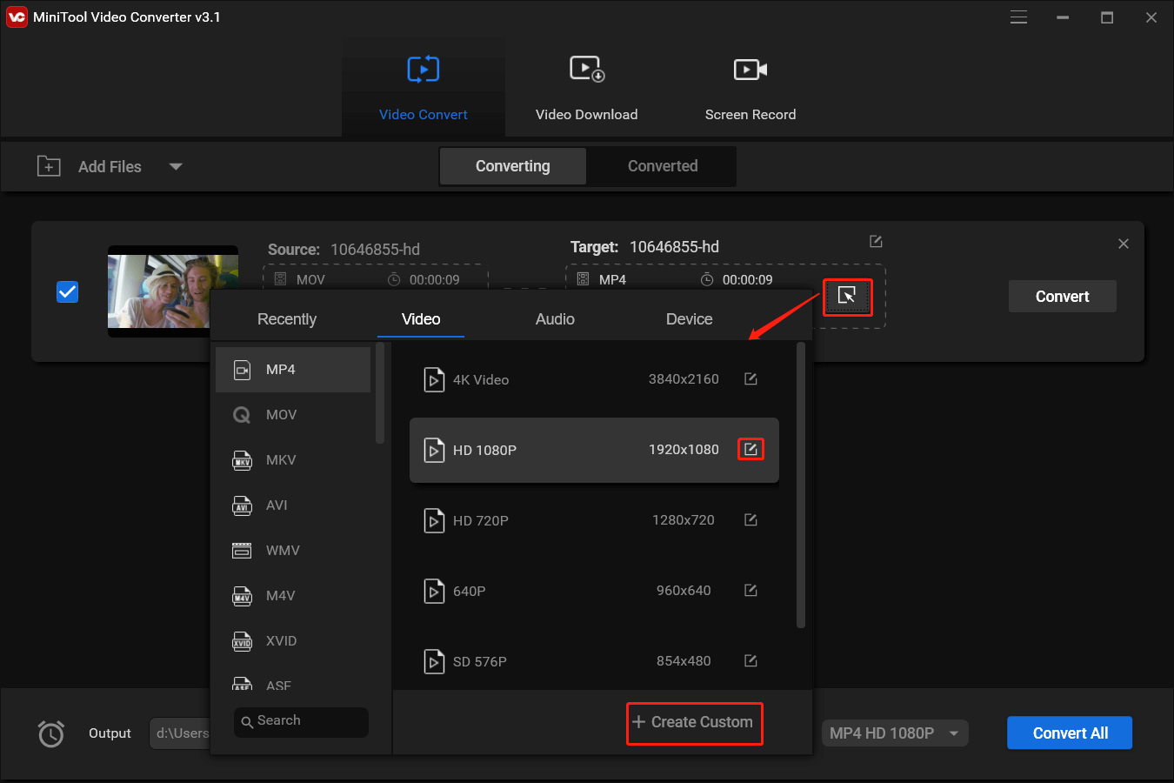The width and height of the screenshot is (1174, 783).
Task: Open the Screen Record module icon
Action: pos(750,70)
